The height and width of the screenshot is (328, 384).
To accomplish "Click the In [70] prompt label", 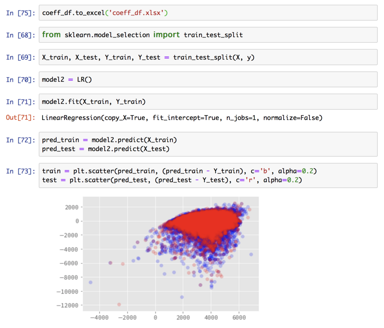I will point(21,80).
